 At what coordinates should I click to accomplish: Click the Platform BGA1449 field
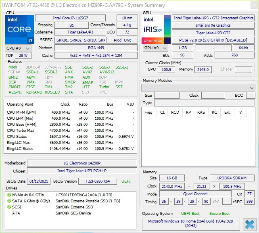[96, 48]
